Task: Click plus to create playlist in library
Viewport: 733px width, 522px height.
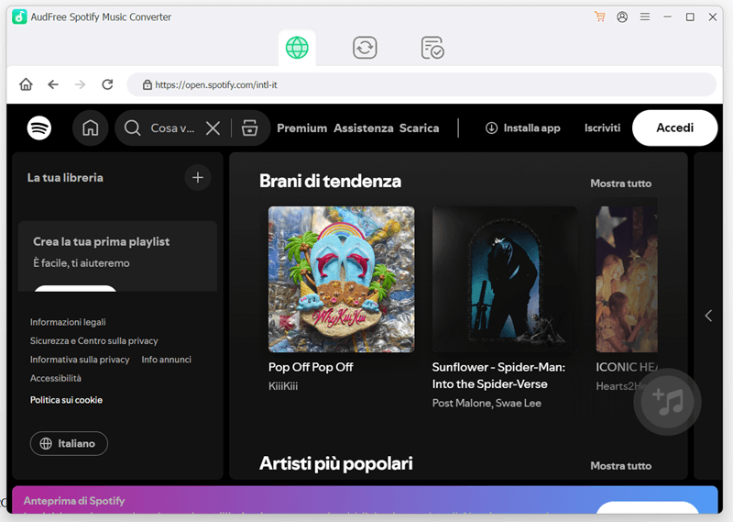Action: tap(198, 177)
